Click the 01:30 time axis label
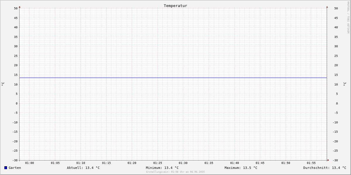351x175 pixels. [x=183, y=163]
